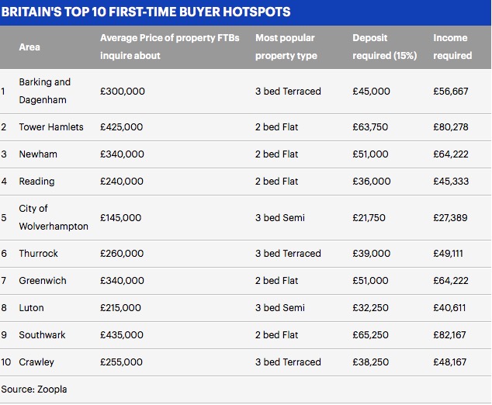The height and width of the screenshot is (405, 492).
Task: Select the 'Average Price of property FTBs' header
Action: tap(170, 38)
